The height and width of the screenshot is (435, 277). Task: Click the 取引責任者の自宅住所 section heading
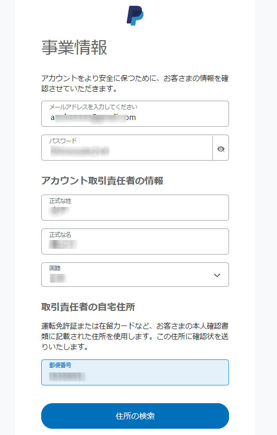88,307
